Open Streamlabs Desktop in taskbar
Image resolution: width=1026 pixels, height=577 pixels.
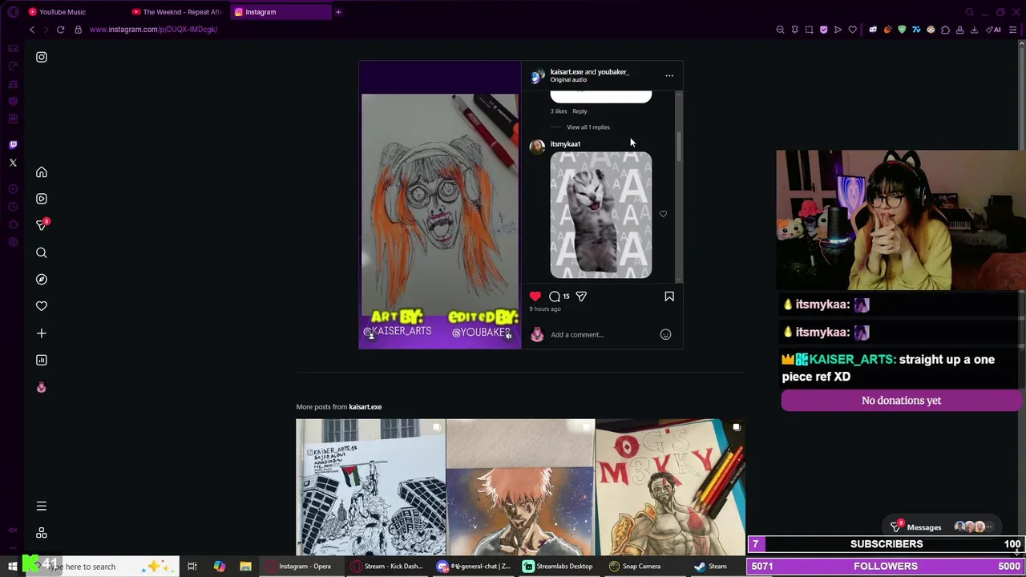(x=558, y=567)
